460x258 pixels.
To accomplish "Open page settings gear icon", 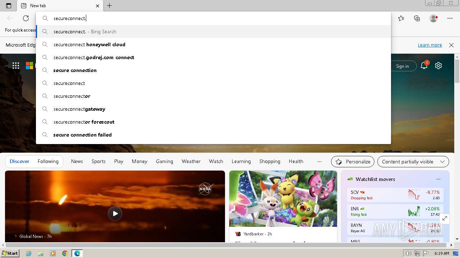I will (x=438, y=66).
